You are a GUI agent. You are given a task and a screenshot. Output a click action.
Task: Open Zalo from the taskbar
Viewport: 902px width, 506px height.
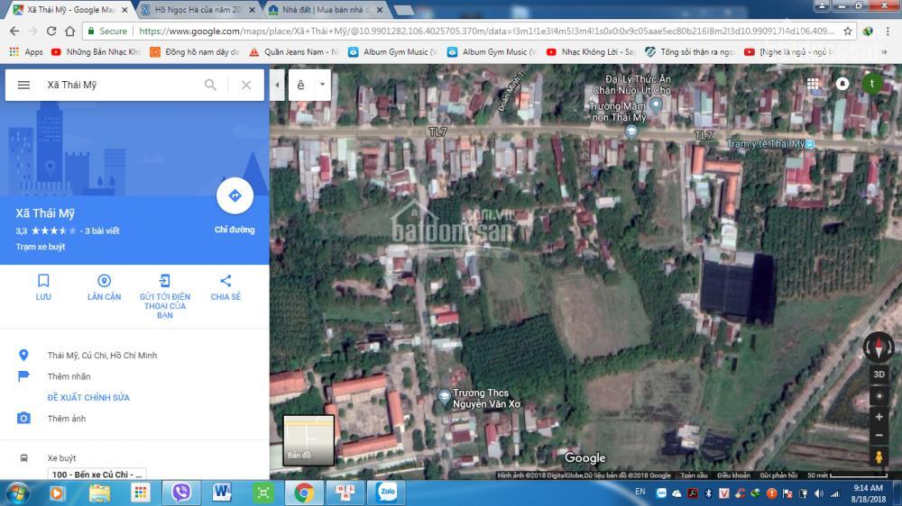pos(387,492)
